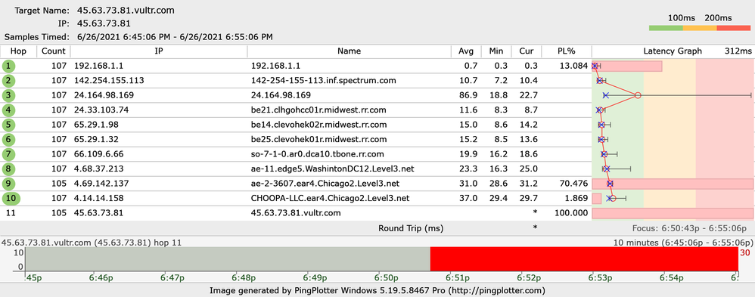Select hop 8 green circle icon

click(x=8, y=169)
